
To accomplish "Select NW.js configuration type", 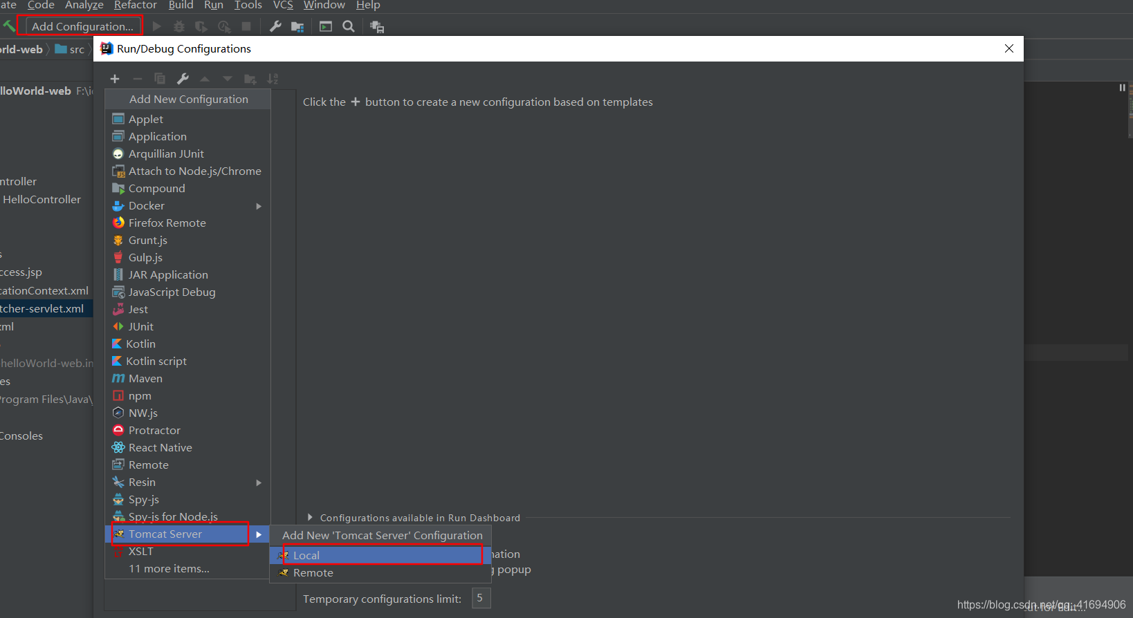I will point(187,413).
